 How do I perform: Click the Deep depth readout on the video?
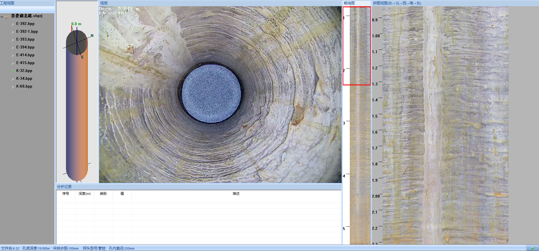click(119, 9)
